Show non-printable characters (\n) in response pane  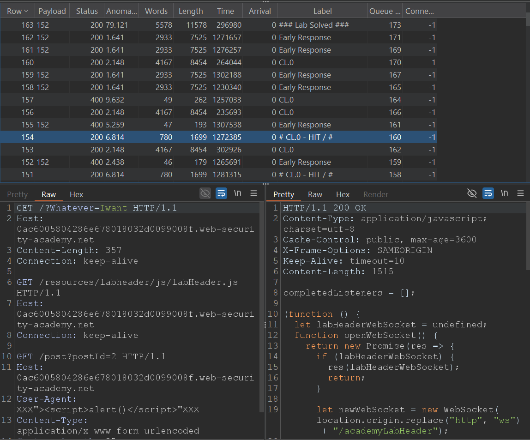click(x=505, y=193)
